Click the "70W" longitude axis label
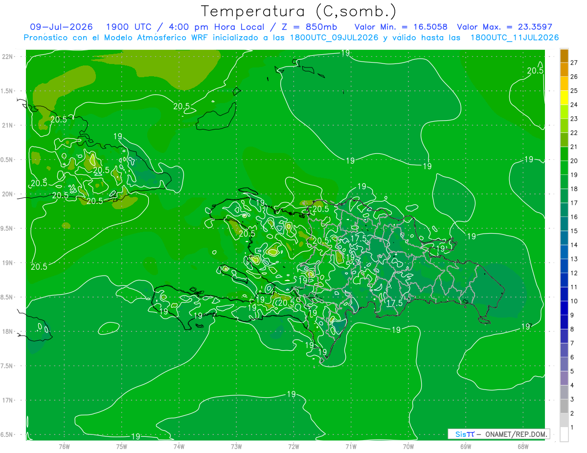This screenshot has width=587, height=453. pyautogui.click(x=408, y=446)
